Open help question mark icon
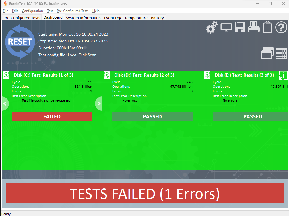The width and height of the screenshot is (289, 216). click(281, 27)
